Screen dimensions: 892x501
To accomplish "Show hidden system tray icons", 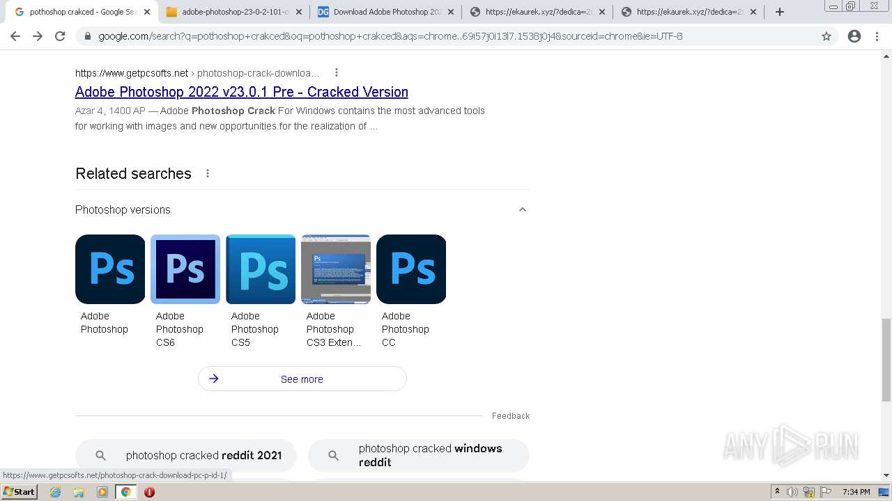I will point(778,492).
